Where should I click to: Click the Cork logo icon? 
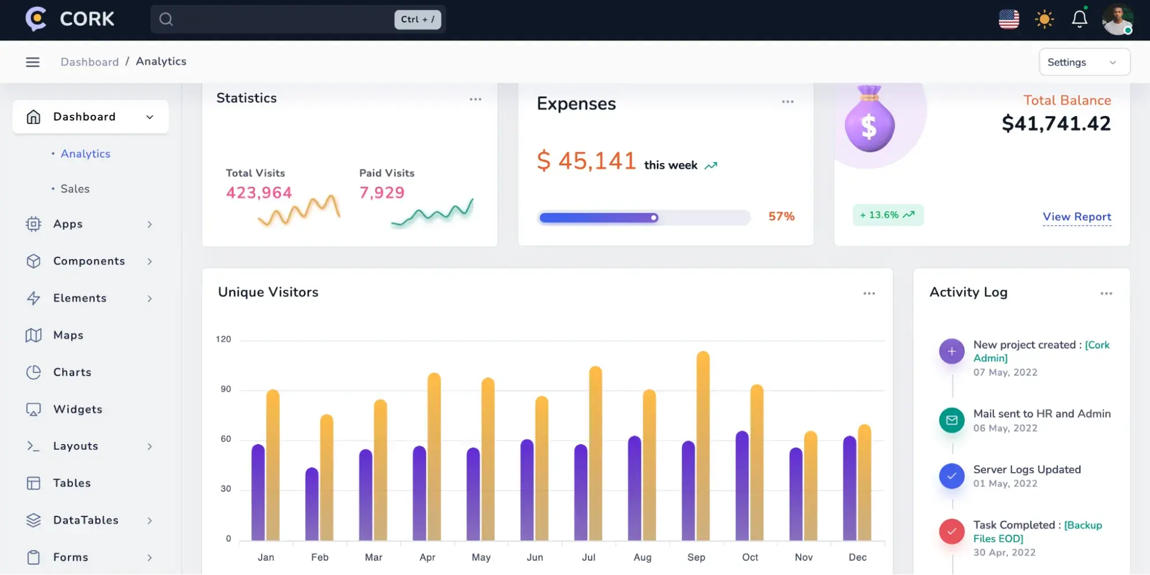[36, 19]
